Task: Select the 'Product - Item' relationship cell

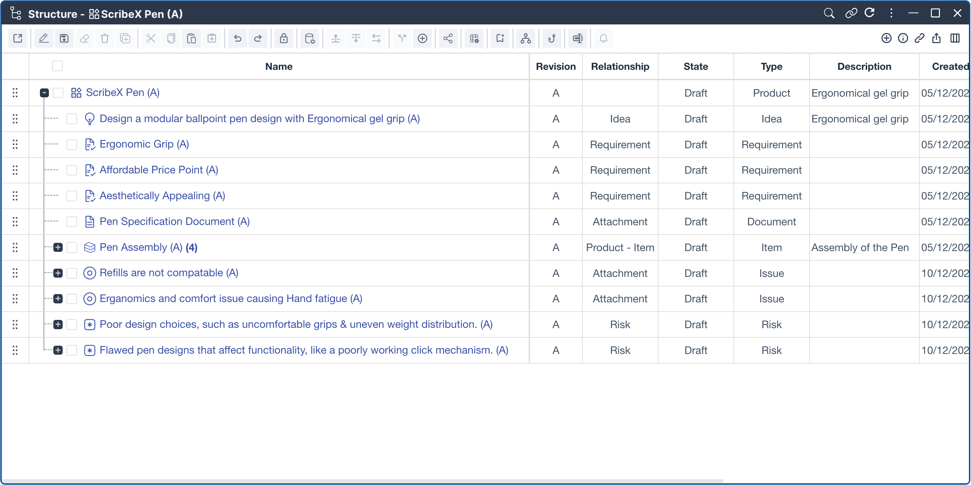Action: (x=620, y=248)
